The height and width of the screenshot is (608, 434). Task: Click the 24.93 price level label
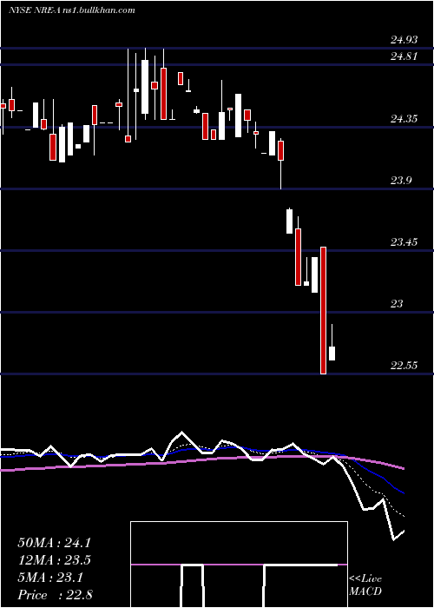(404, 40)
